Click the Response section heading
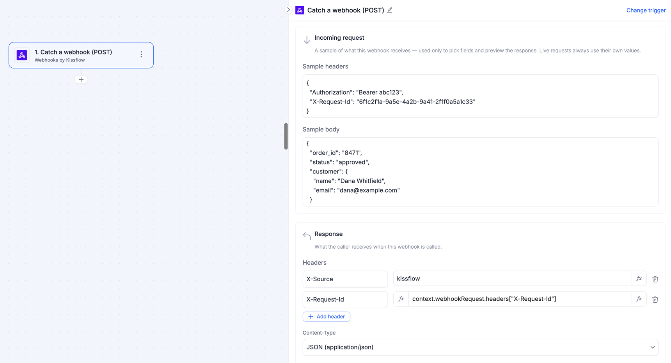This screenshot has width=671, height=363. pos(328,234)
